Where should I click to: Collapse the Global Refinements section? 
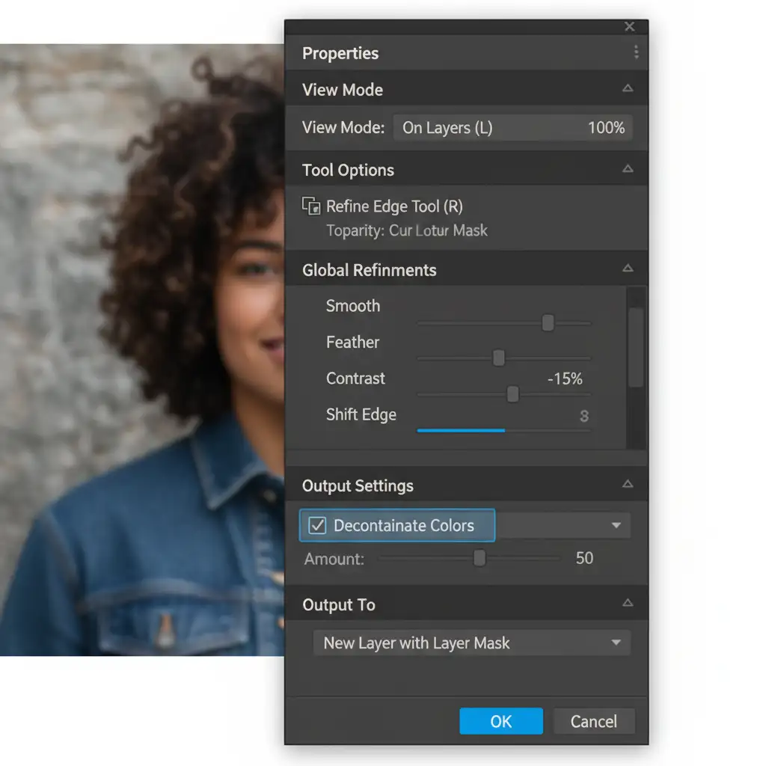[x=628, y=269]
